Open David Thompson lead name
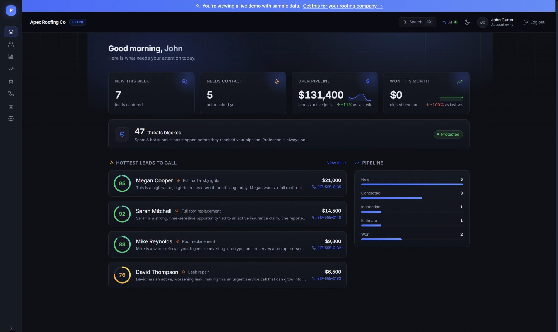Screen dimensions: 558x332 (157, 272)
